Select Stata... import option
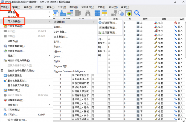The image size is (186, 122). point(75,47)
